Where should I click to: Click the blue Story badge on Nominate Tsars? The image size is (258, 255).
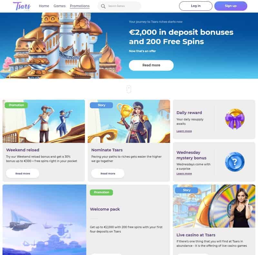coord(101,105)
